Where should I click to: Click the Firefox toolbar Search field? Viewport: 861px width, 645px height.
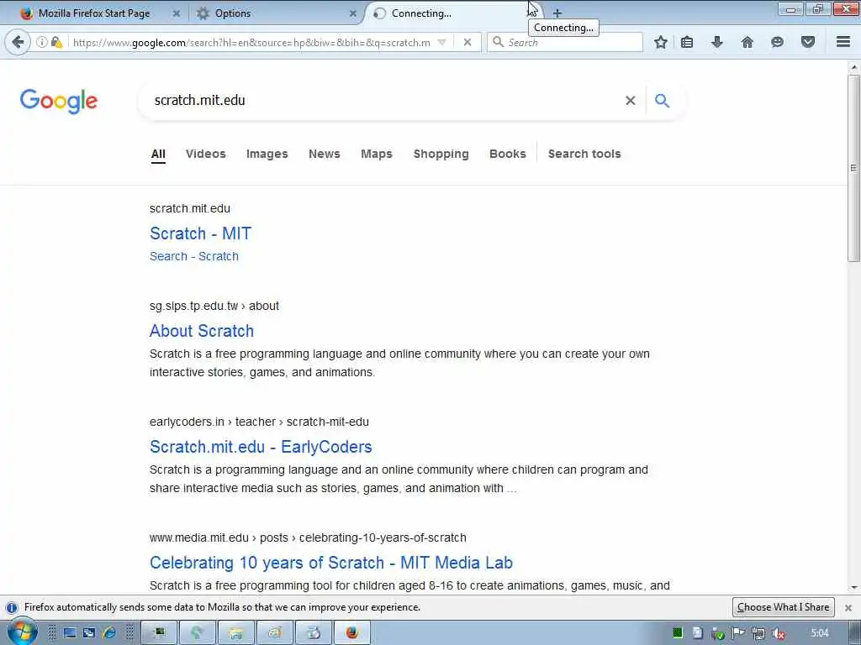[564, 42]
